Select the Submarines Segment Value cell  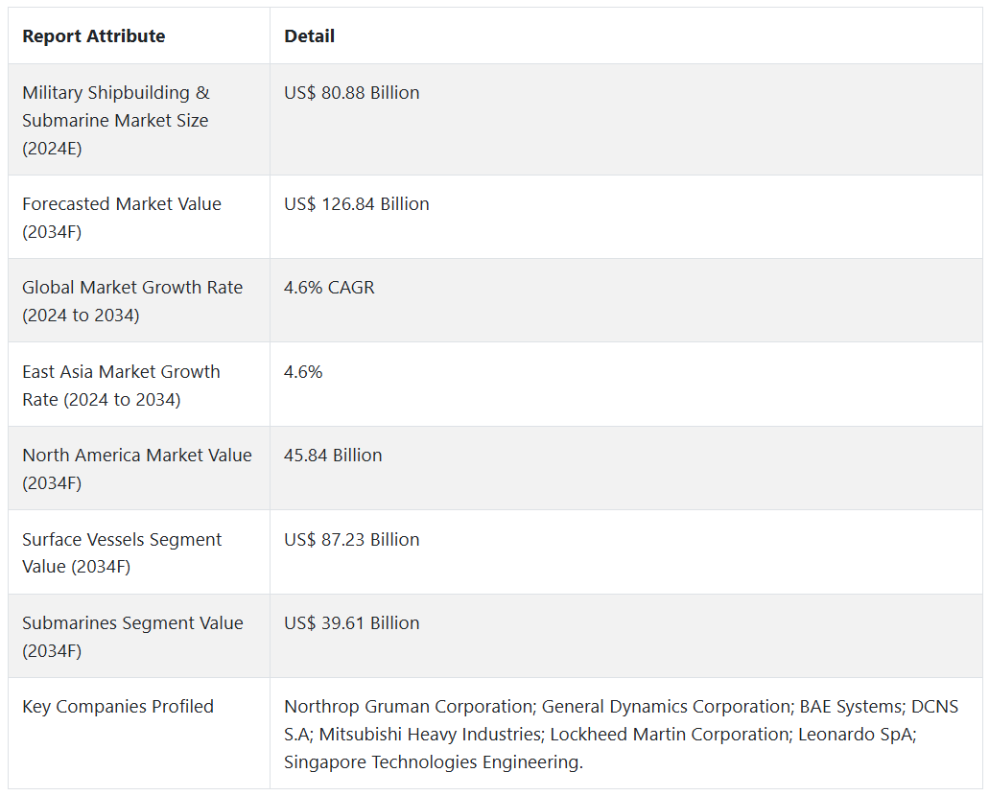point(132,637)
